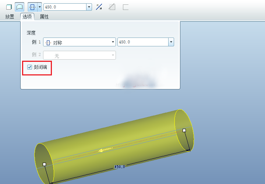Toggle the 封闭端 checkbox
This screenshot has height=184, width=265.
[x=29, y=67]
